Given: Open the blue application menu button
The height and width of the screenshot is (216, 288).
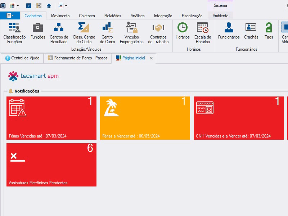Looking at the screenshot, I should (x=10, y=15).
